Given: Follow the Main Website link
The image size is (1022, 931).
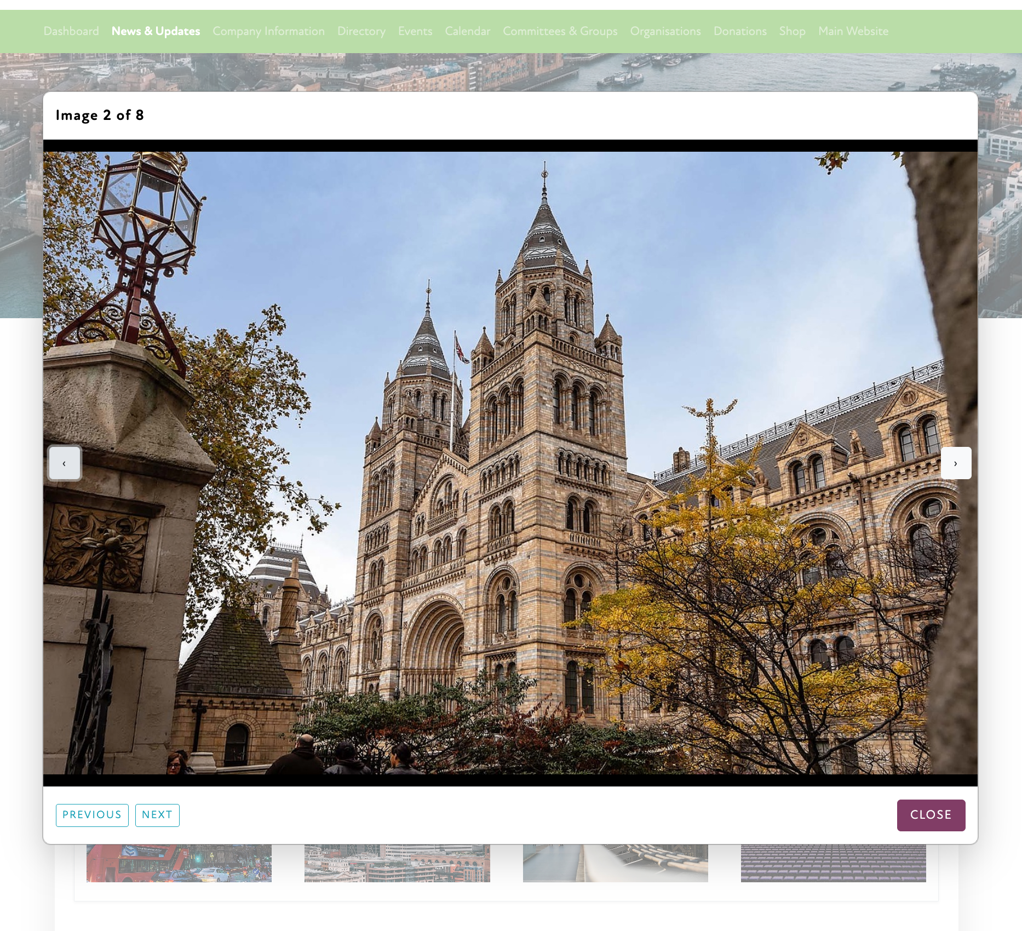Looking at the screenshot, I should click(x=853, y=31).
